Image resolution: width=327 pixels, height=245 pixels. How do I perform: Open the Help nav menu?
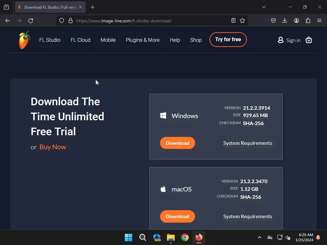click(x=175, y=40)
